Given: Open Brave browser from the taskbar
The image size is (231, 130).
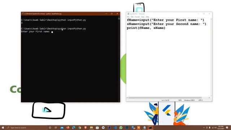Looking at the screenshot, I should click(x=86, y=127).
